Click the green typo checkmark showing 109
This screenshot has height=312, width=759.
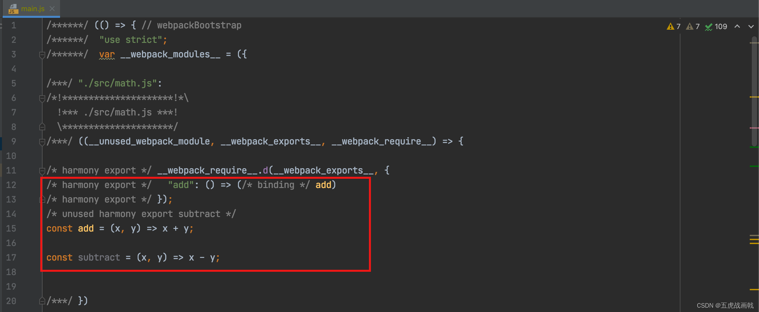coord(716,26)
